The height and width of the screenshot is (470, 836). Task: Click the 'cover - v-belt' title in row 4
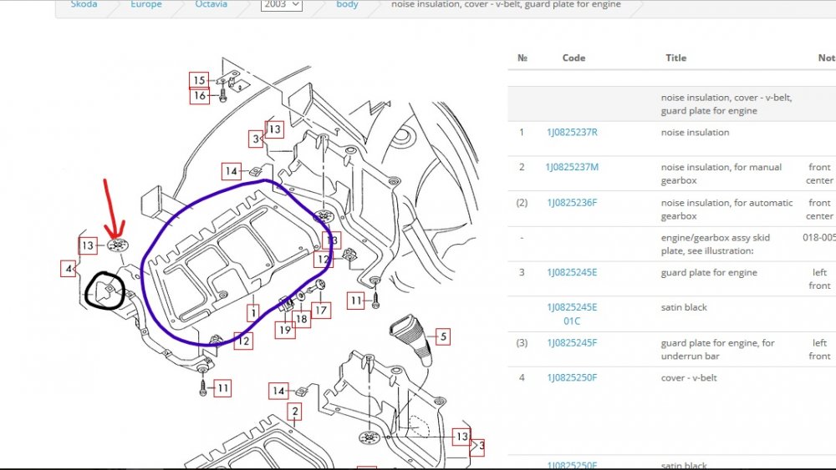coord(689,378)
